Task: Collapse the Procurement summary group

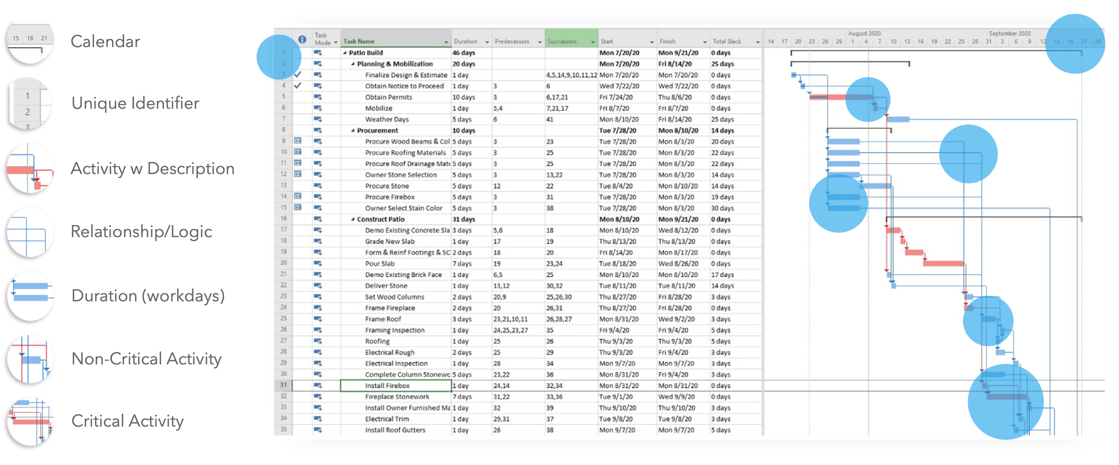Action: pyautogui.click(x=352, y=130)
